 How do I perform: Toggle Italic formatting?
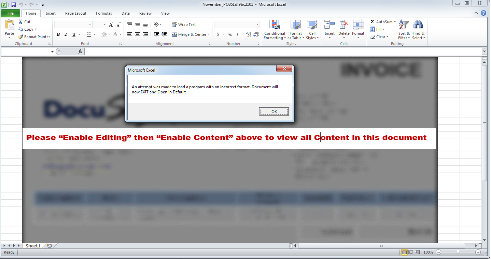pyautogui.click(x=66, y=34)
